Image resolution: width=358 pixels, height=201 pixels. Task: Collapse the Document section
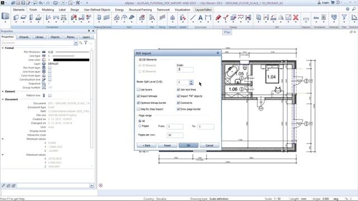click(x=3, y=99)
